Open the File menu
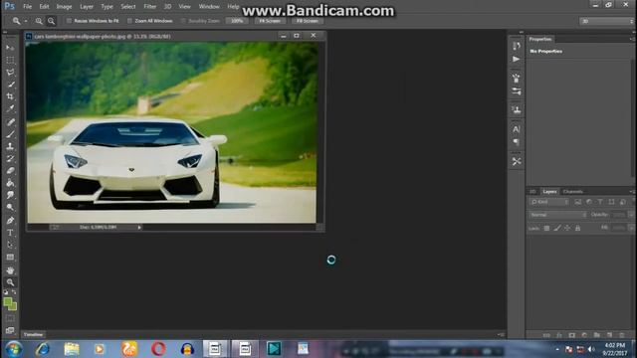The width and height of the screenshot is (637, 358). (27, 7)
